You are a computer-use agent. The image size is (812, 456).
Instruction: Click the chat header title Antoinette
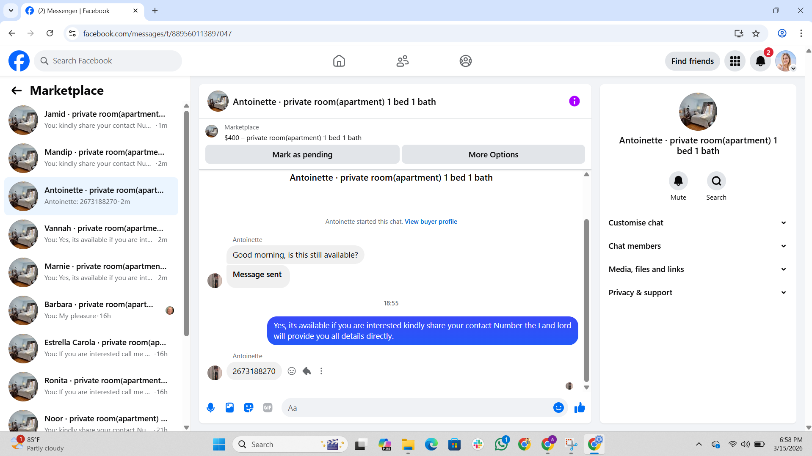[x=334, y=102]
